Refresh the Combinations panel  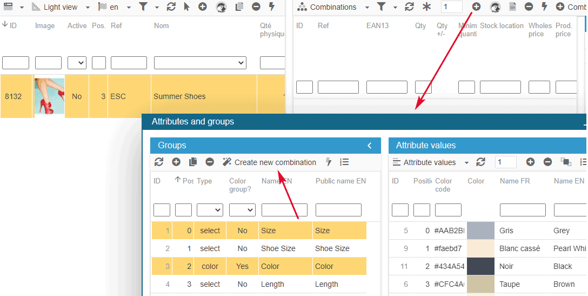click(x=409, y=7)
